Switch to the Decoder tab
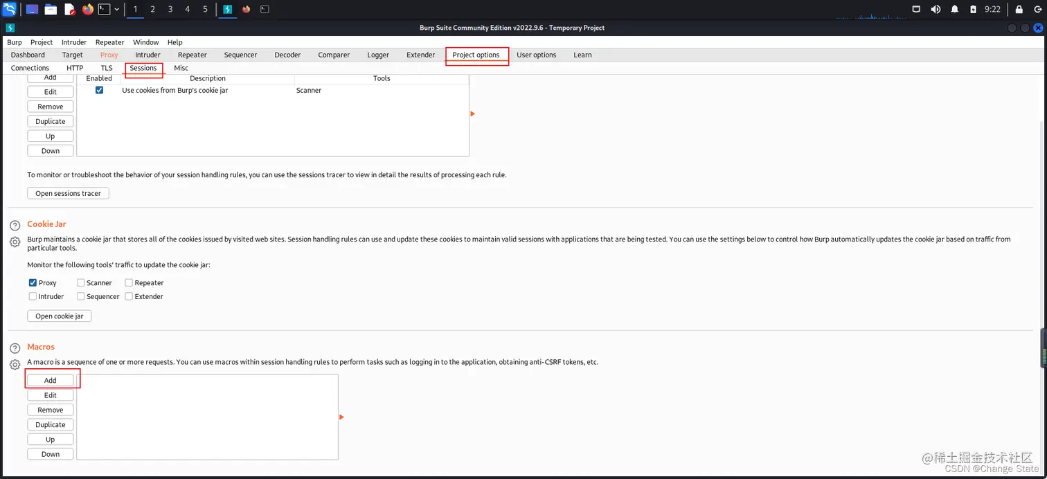Screen dimensions: 1047x479 287,55
